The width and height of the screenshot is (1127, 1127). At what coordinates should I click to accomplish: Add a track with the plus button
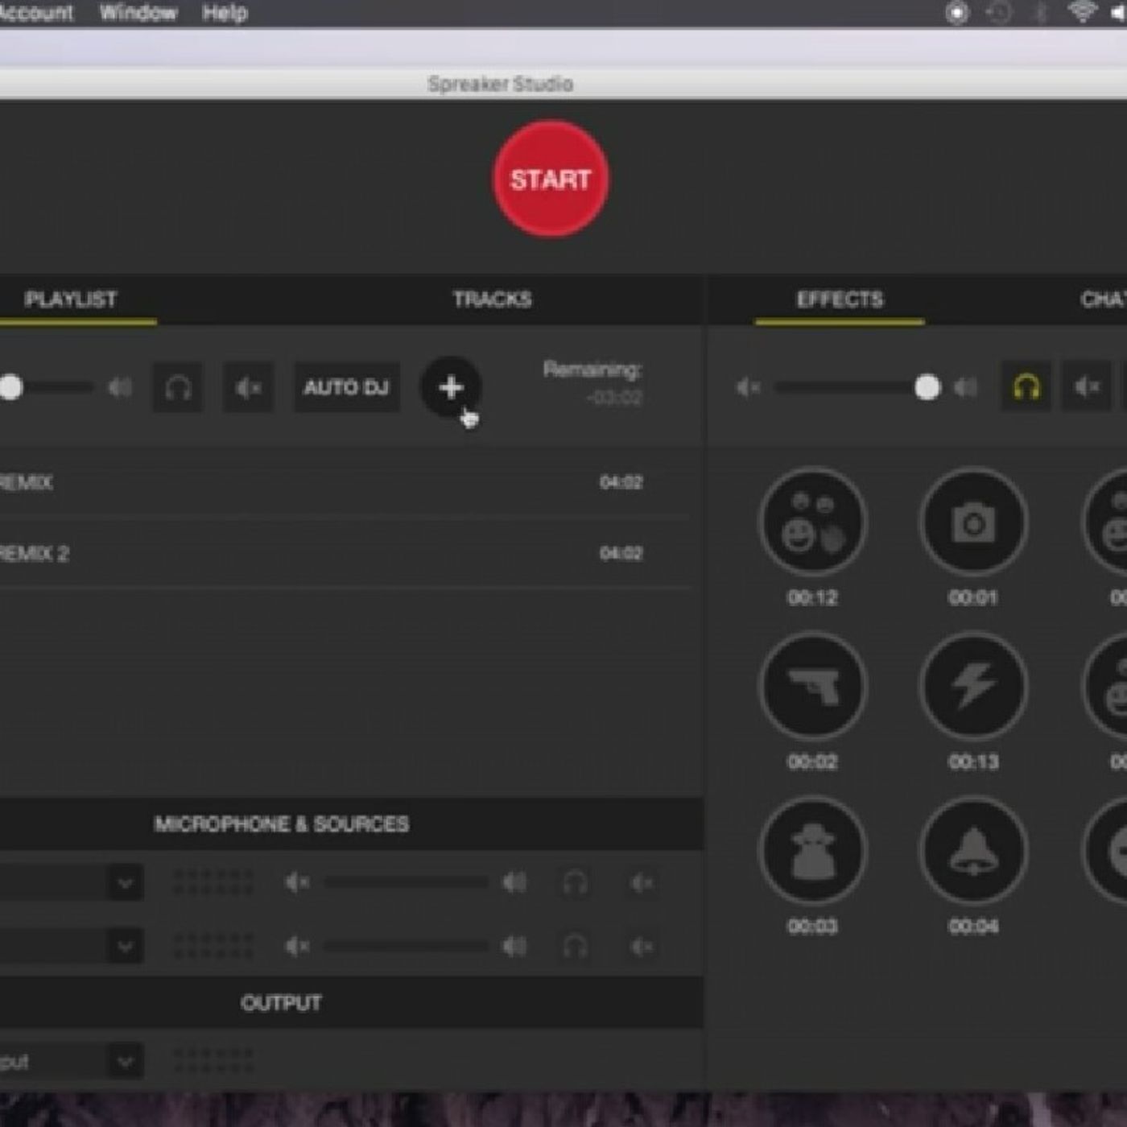point(451,387)
